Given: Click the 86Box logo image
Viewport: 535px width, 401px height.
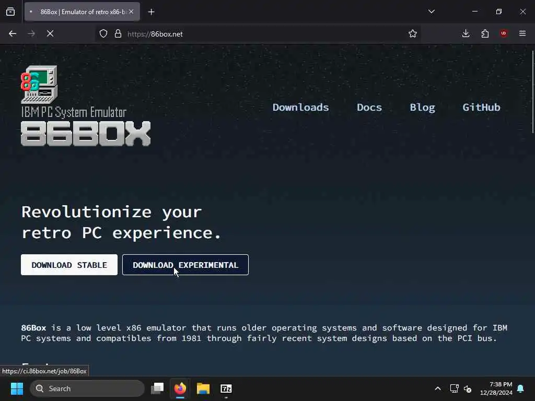Looking at the screenshot, I should point(85,105).
